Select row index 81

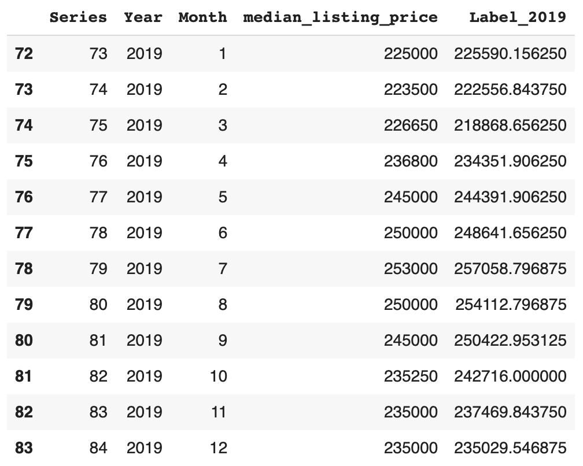coord(24,376)
